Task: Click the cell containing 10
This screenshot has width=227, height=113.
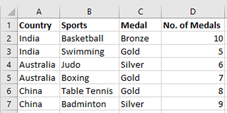Action: click(218, 38)
